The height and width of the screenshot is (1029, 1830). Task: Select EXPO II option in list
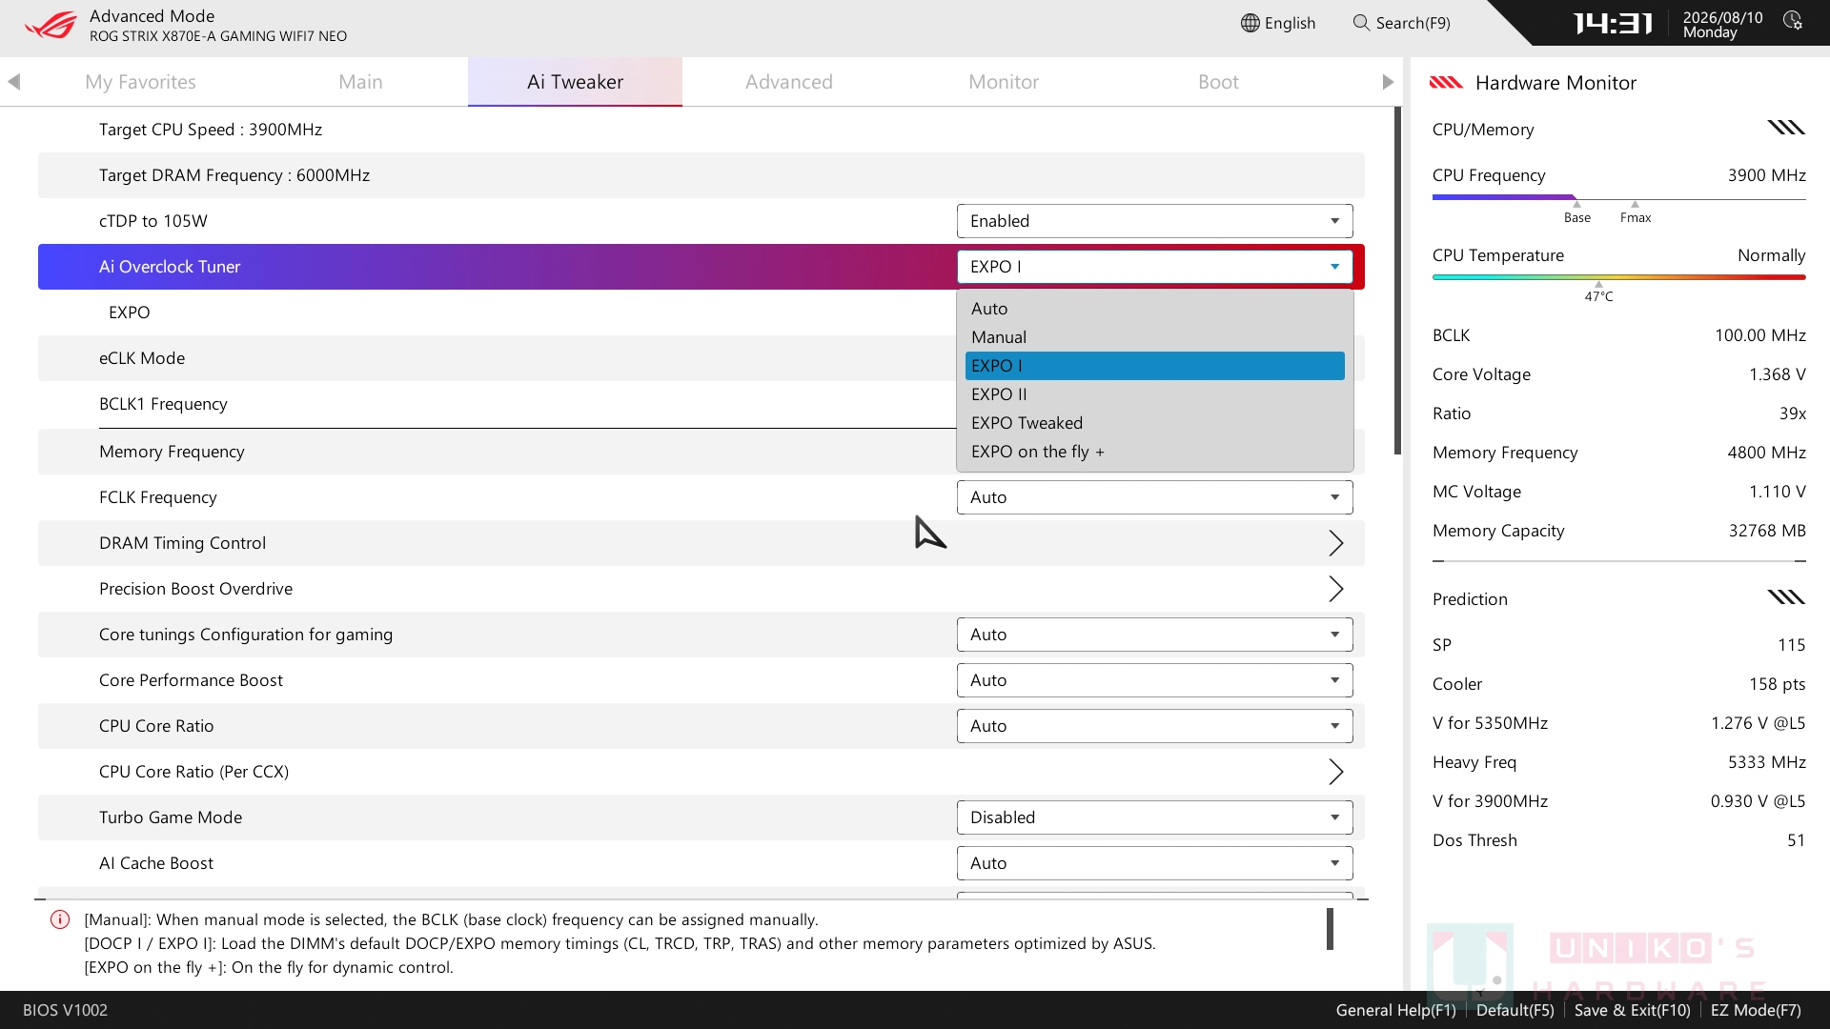pyautogui.click(x=1154, y=394)
